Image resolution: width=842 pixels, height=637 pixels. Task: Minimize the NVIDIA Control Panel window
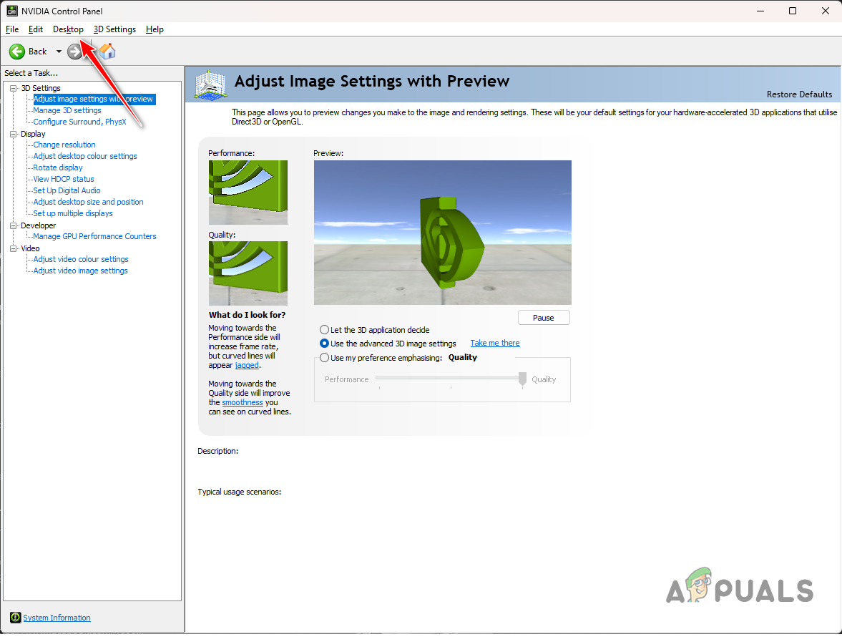click(x=760, y=11)
